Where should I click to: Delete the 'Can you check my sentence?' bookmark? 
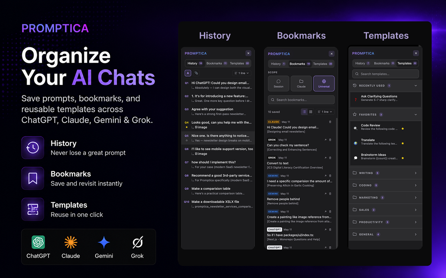pos(330,140)
